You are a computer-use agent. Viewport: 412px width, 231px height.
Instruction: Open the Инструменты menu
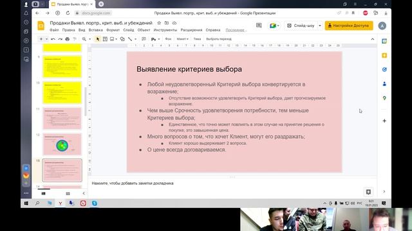click(x=165, y=30)
